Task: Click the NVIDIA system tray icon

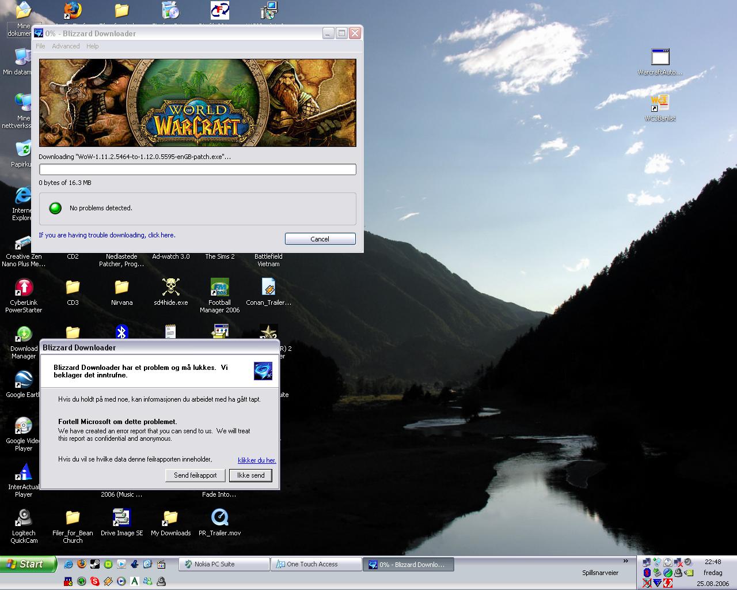Action: tap(689, 573)
